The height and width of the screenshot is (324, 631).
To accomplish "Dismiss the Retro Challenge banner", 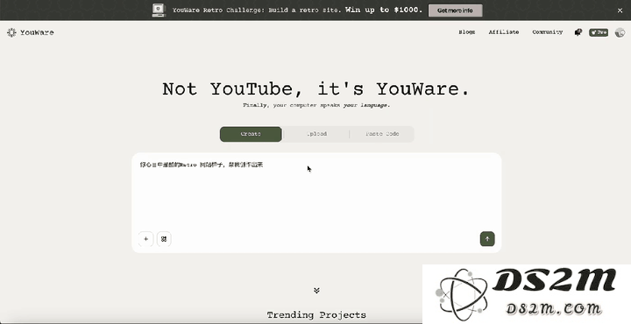I will 620,11.
